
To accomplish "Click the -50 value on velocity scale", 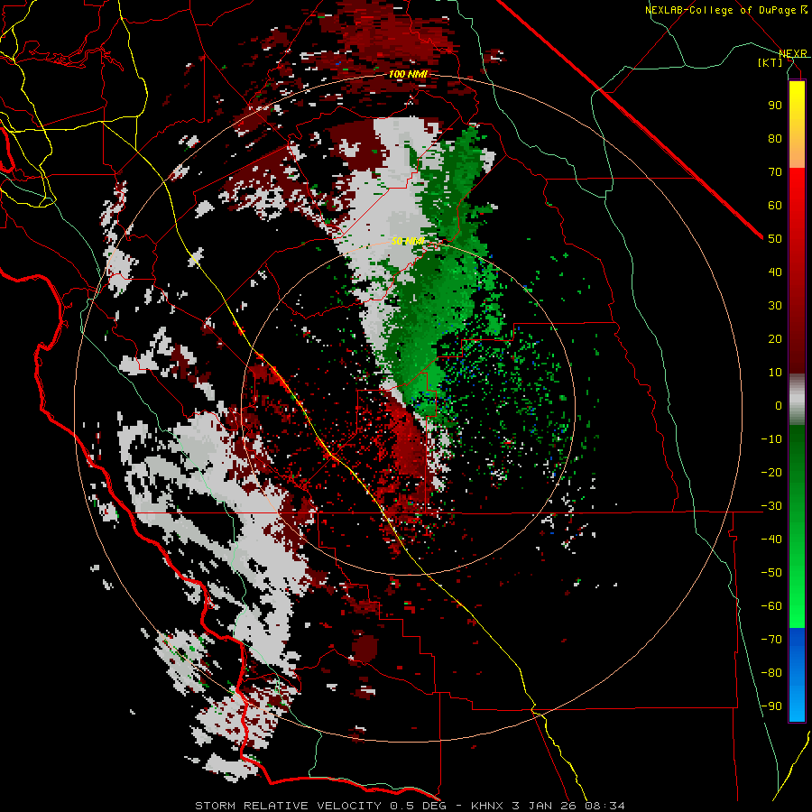I will click(x=771, y=573).
